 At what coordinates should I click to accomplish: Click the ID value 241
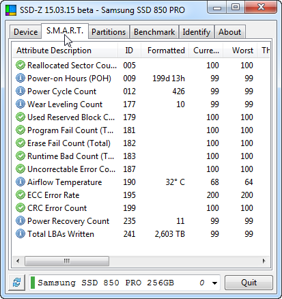(x=129, y=234)
